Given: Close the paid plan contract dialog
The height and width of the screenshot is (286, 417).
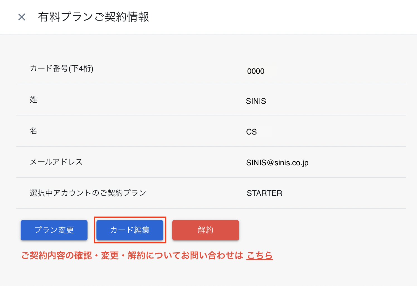Looking at the screenshot, I should [22, 17].
